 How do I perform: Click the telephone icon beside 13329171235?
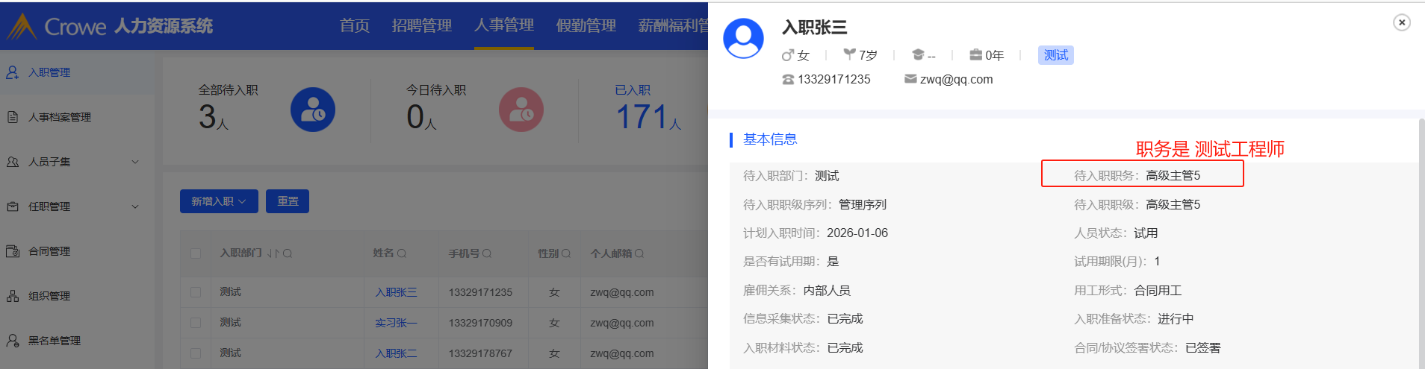tap(788, 79)
